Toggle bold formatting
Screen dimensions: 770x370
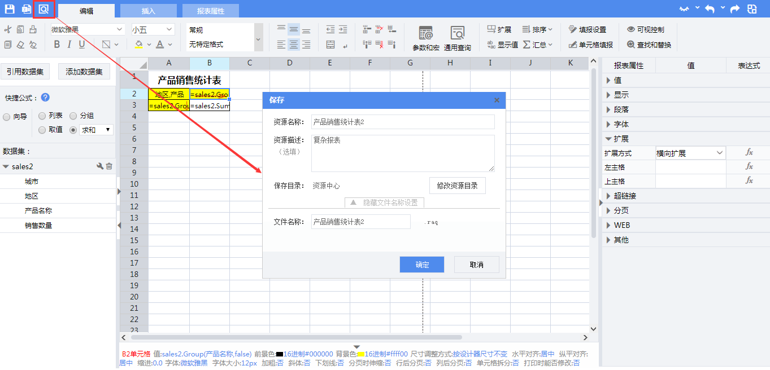pos(56,45)
